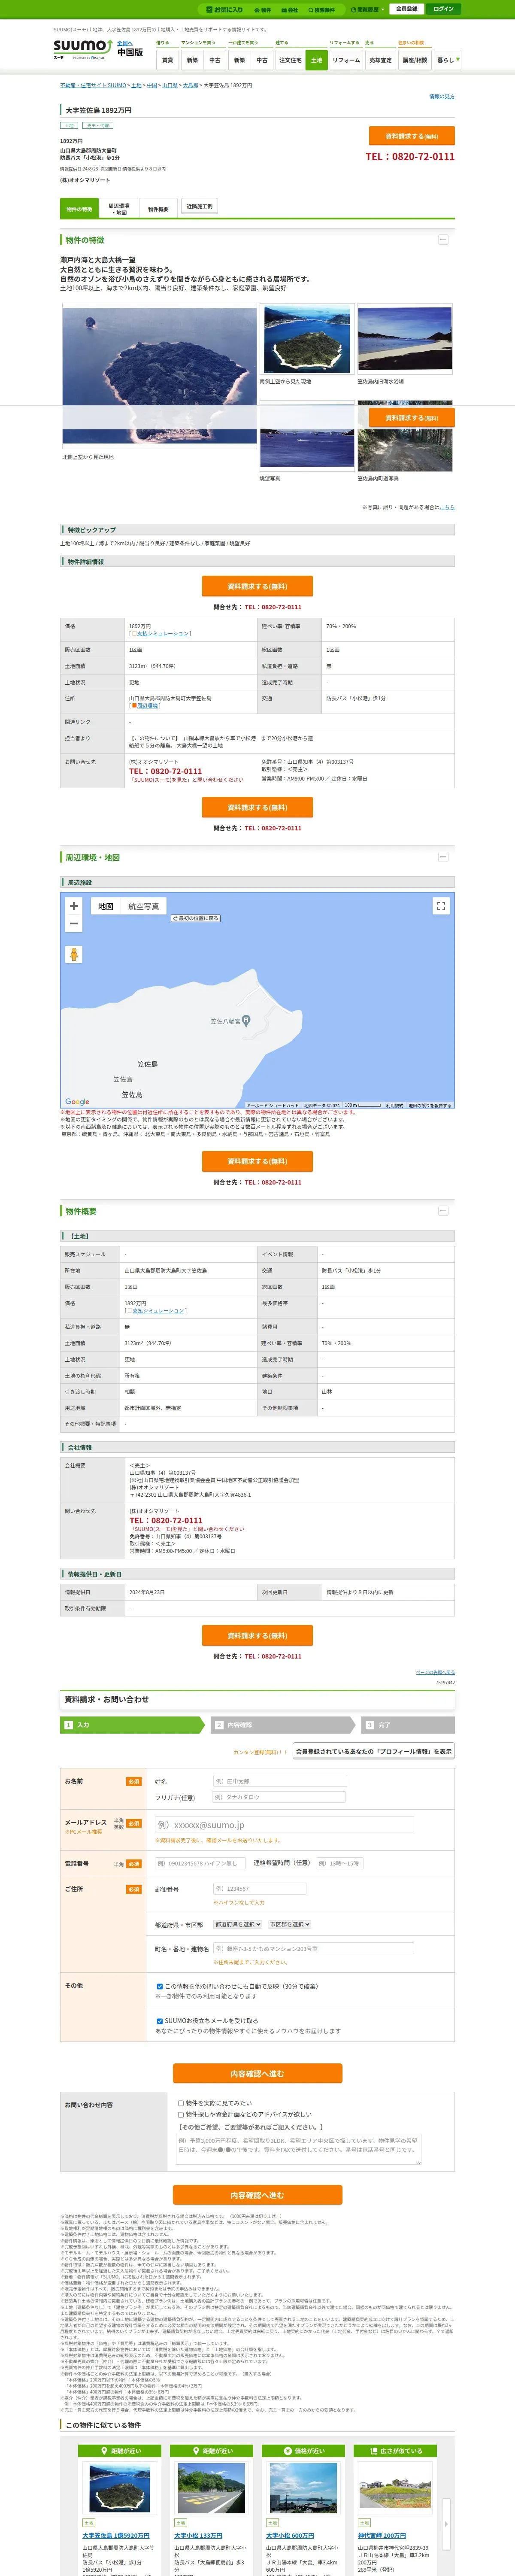Collapse the 物件の特徴 section
The image size is (515, 2576).
click(x=443, y=240)
